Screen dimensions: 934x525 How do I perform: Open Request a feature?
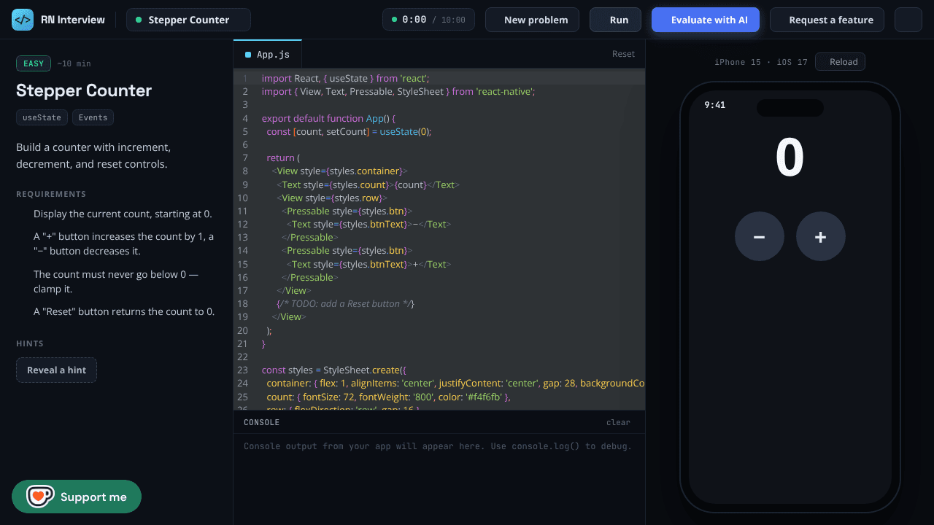tap(827, 20)
